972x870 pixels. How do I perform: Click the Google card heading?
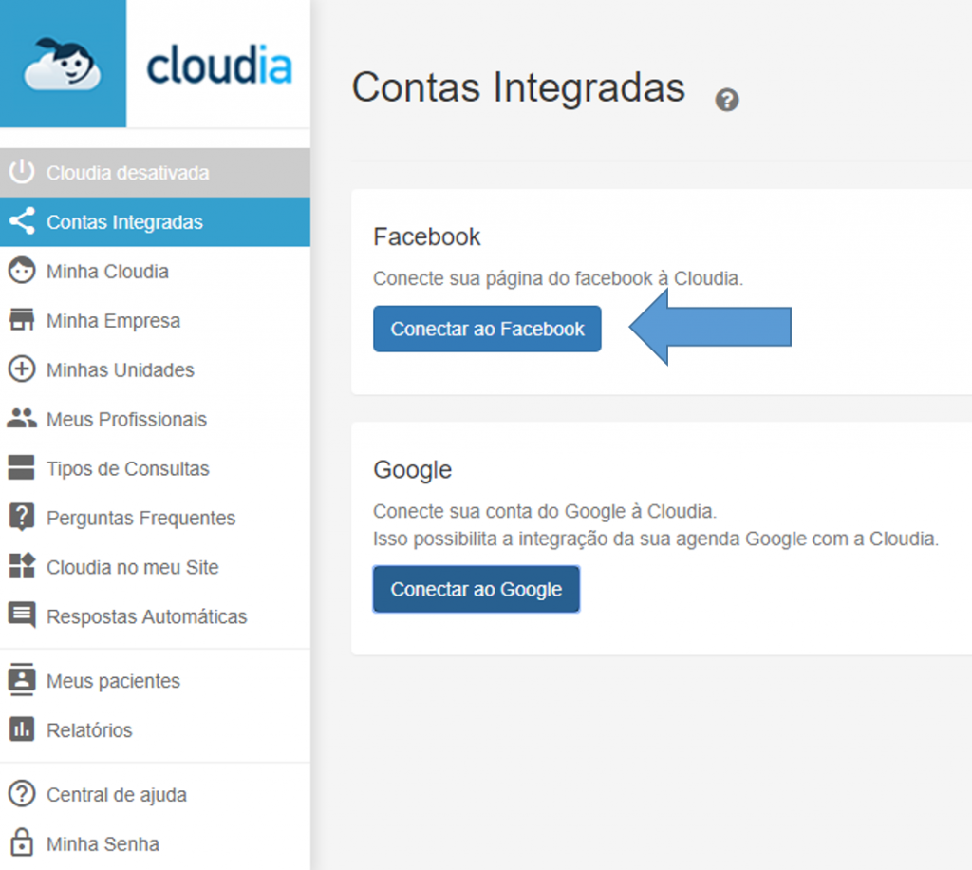[412, 470]
